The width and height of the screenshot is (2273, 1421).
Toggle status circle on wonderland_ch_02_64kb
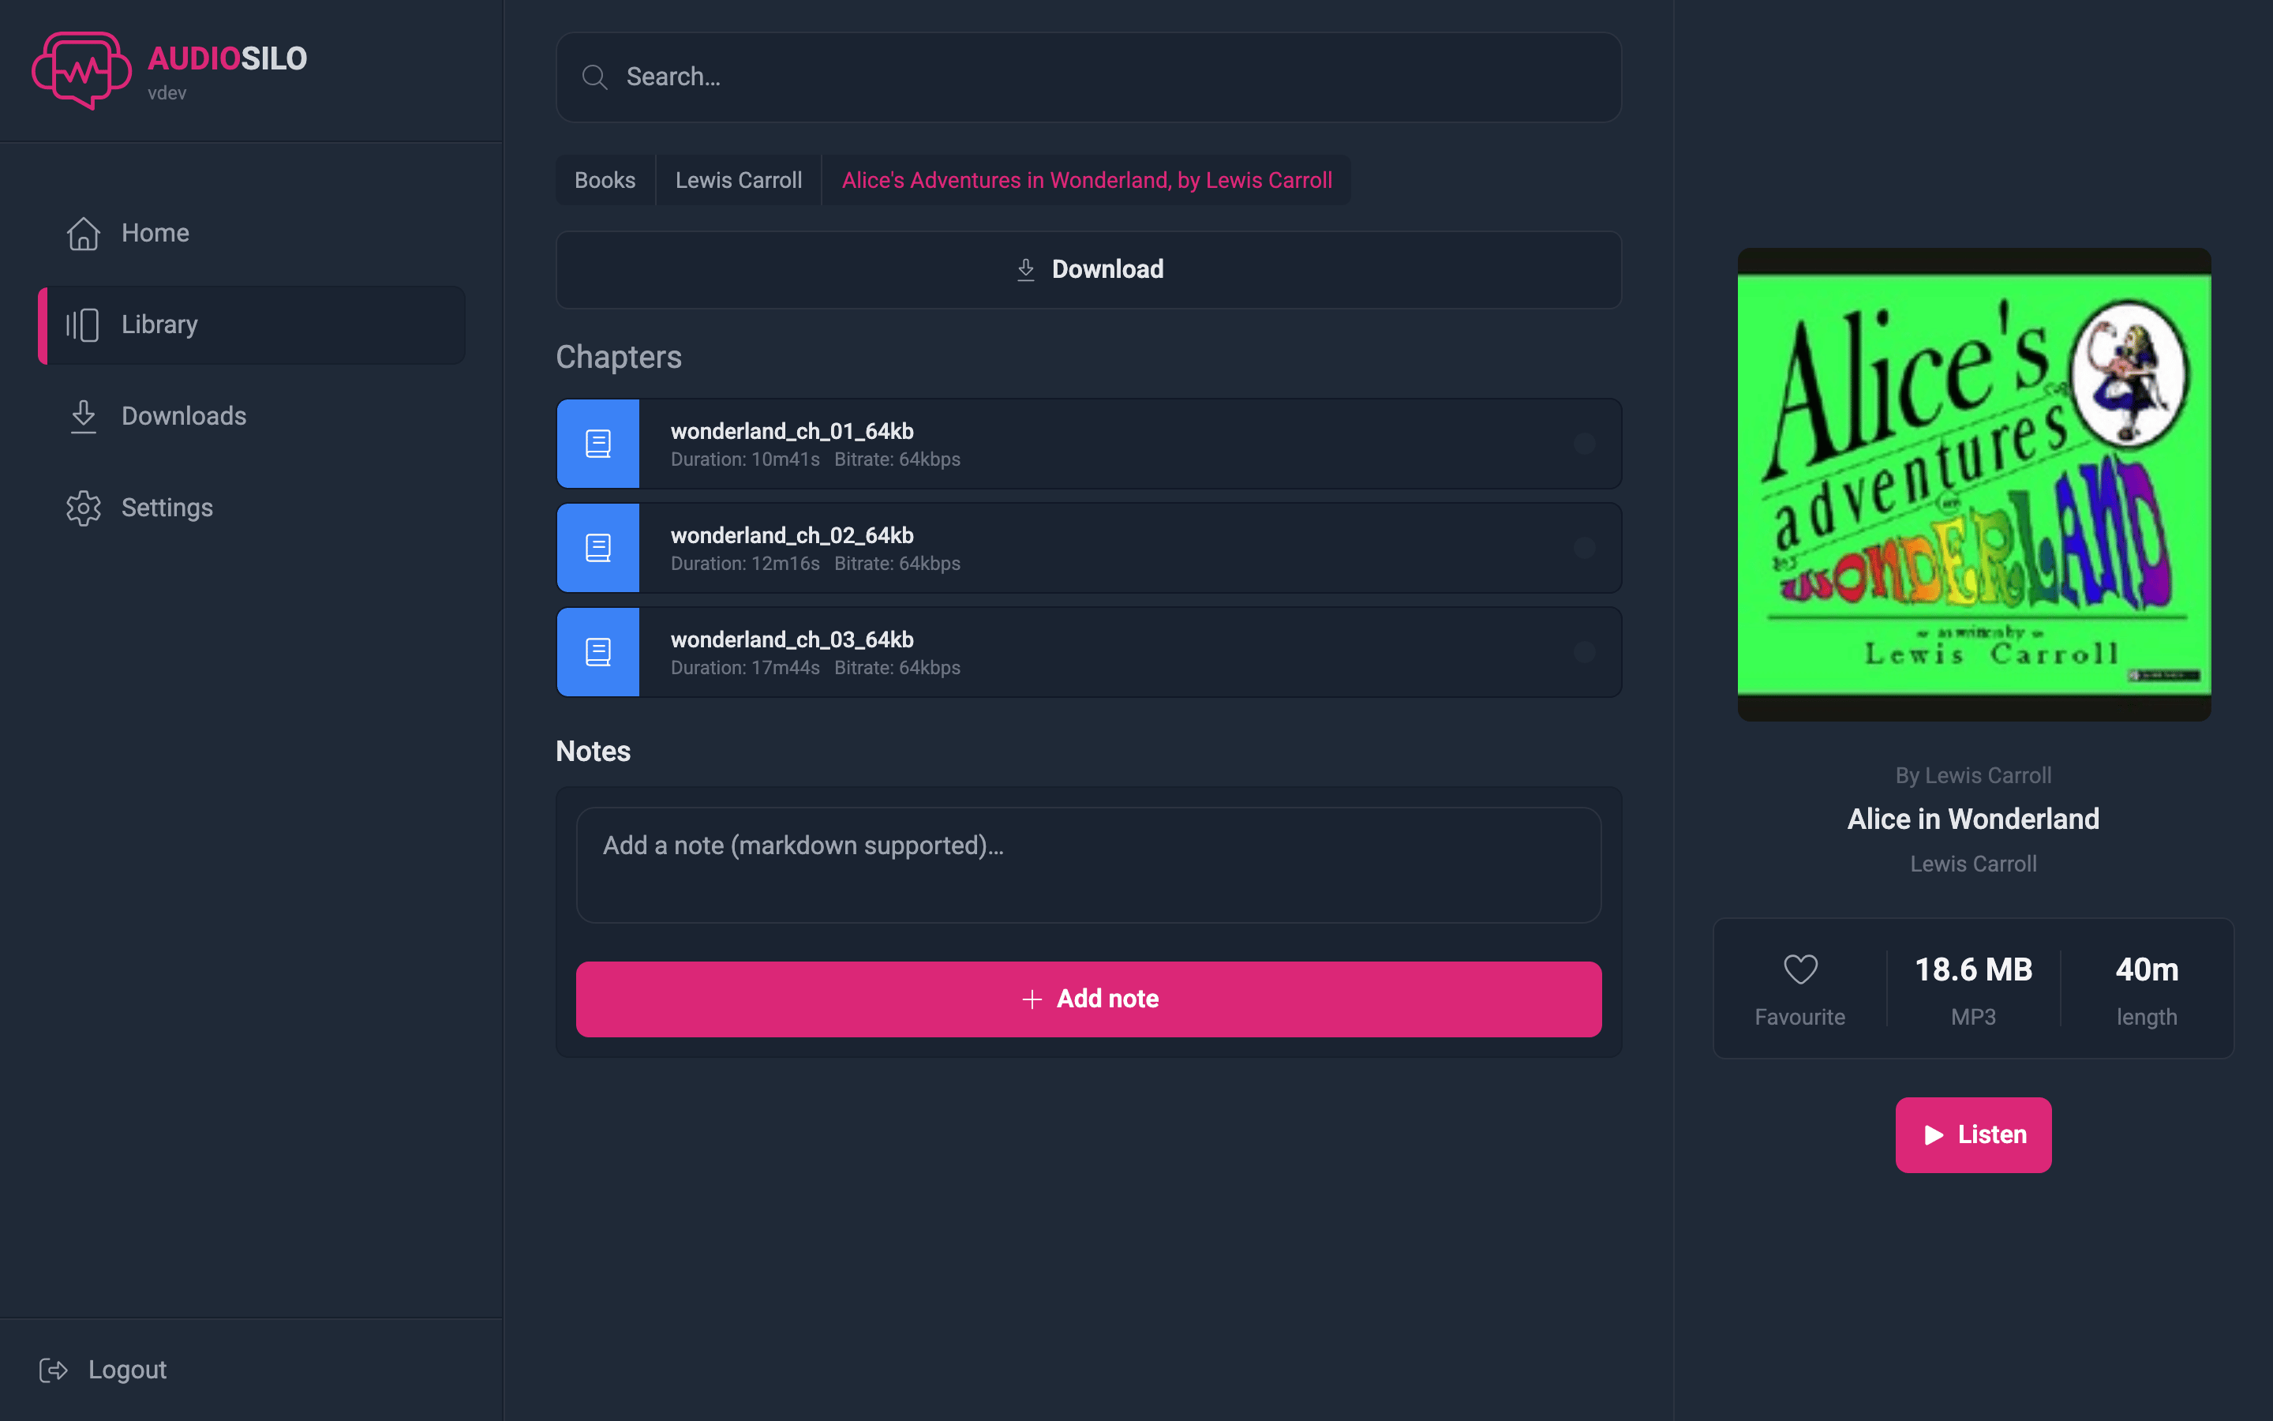tap(1585, 548)
